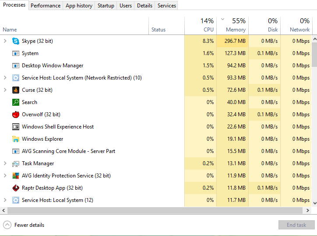317x236 pixels.
Task: Expand the Curse (32 bit) process group
Action: tap(5, 90)
